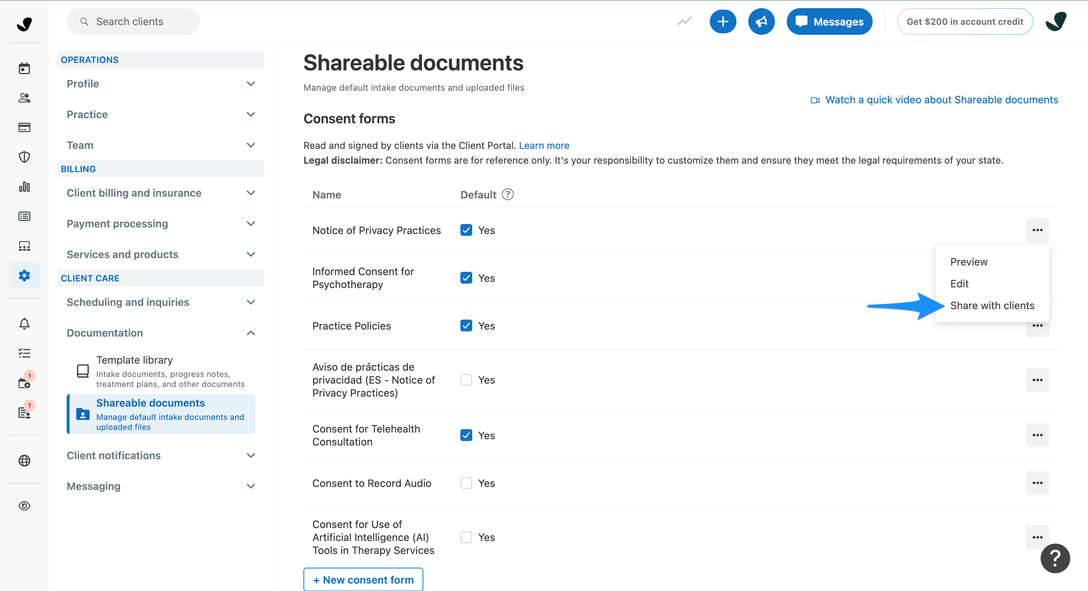Open the checklist tasks icon

[24, 353]
